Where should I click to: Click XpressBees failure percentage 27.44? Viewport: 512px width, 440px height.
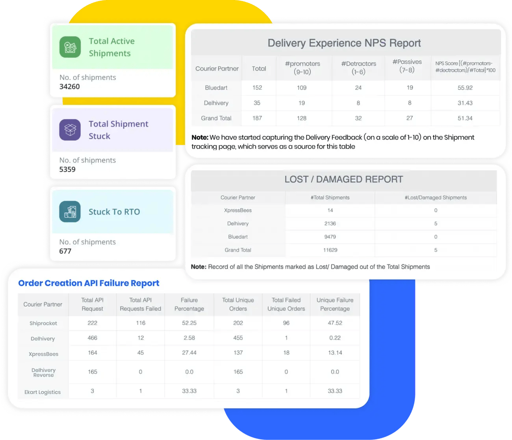189,353
